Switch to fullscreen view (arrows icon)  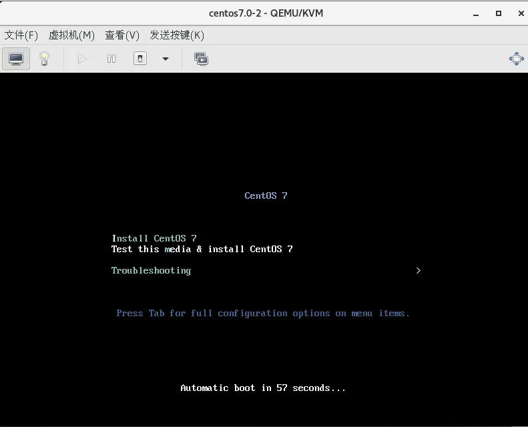click(516, 59)
